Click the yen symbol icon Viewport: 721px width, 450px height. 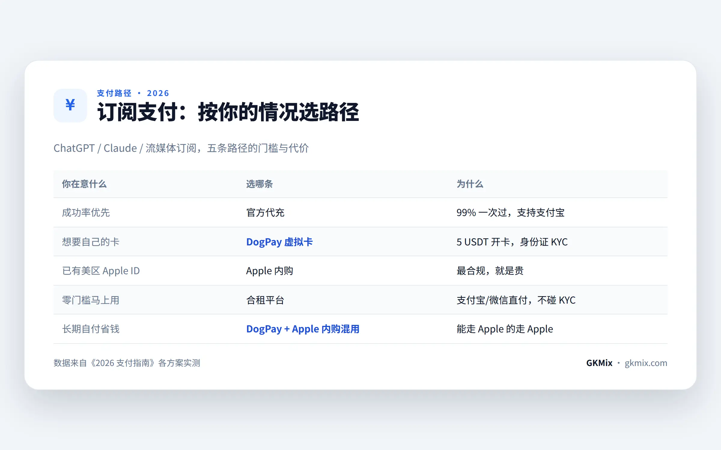70,105
